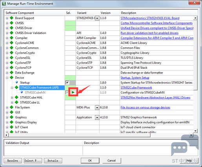Screen dimensions: 202x167
Task: Click the CycloneACME component icon
Action: point(12,43)
